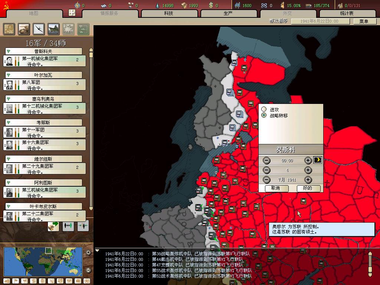
Task: Collapse the message log using triangle arrow
Action: pos(97,250)
